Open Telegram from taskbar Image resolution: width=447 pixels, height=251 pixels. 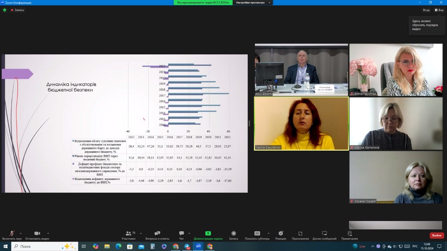coord(187,246)
